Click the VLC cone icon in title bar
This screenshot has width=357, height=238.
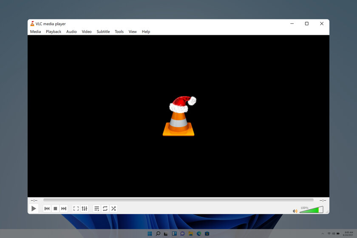click(x=32, y=23)
